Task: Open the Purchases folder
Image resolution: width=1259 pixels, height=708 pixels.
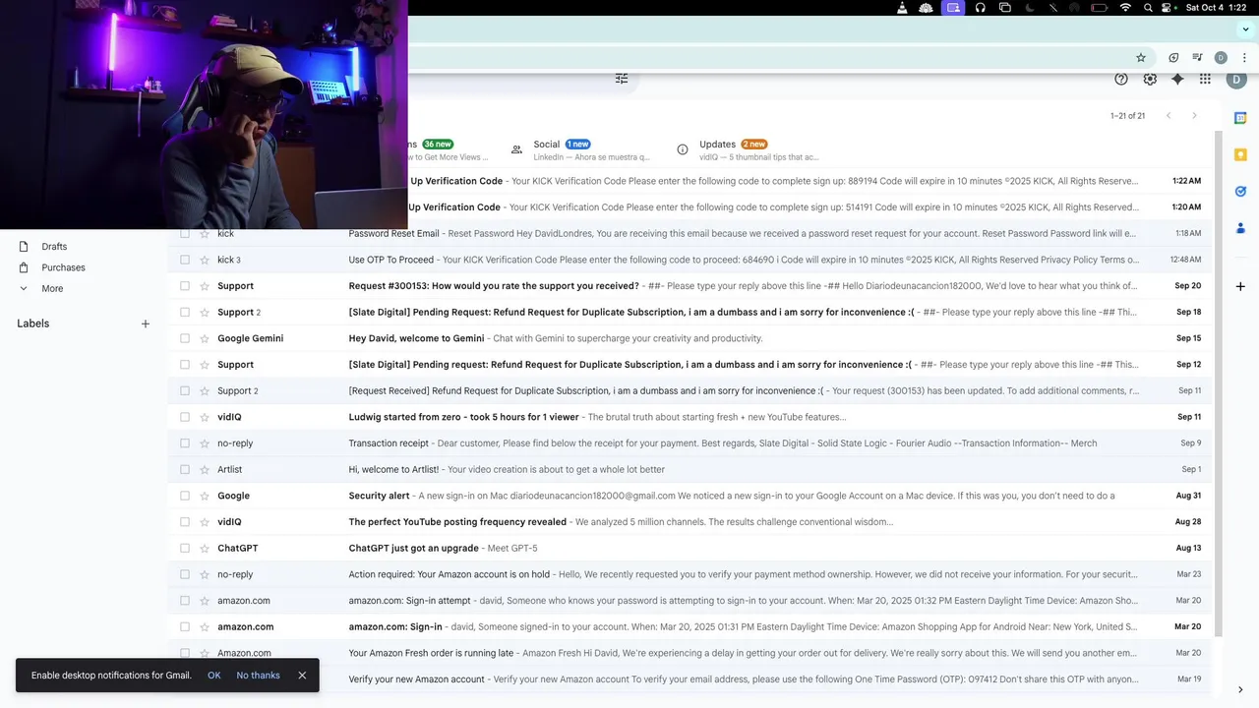Action: 63,267
